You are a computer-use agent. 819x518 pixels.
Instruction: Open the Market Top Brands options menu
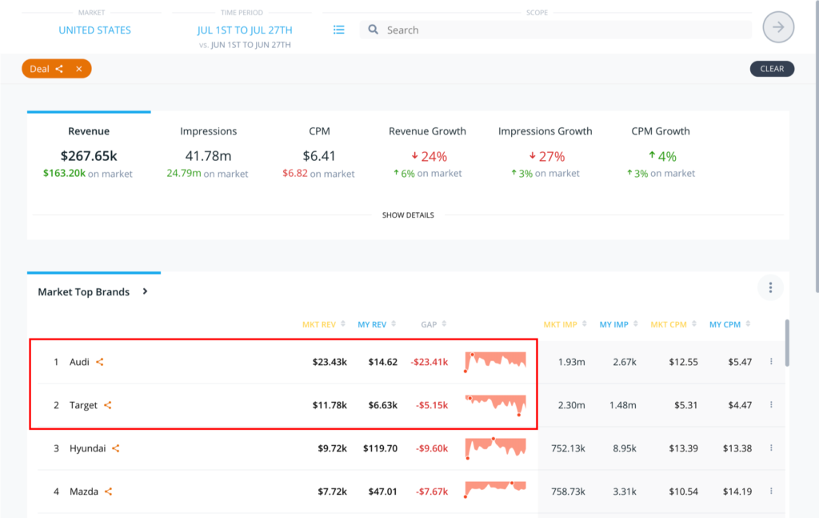(x=770, y=287)
